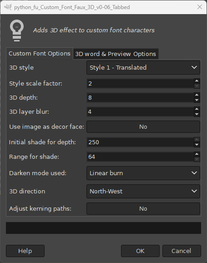Click the Initial shade for depth field
The image size is (207, 263).
[x=140, y=142]
